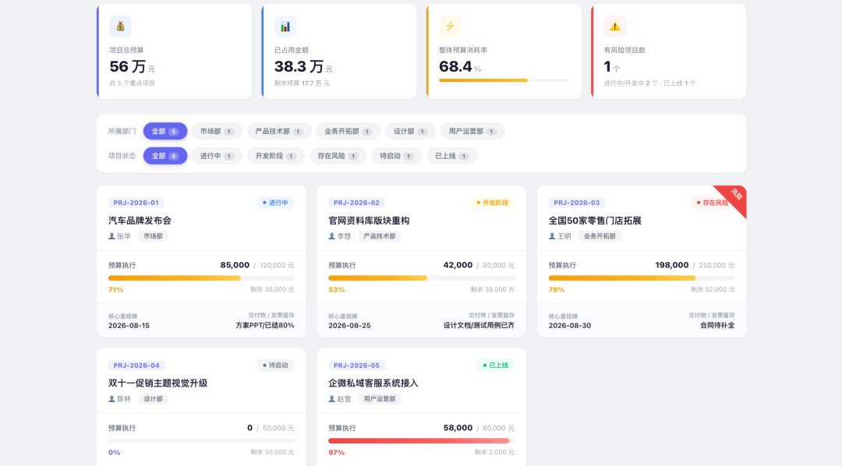Click the bar chart icon on 已占用金额 card
This screenshot has height=466, width=842.
(x=285, y=26)
